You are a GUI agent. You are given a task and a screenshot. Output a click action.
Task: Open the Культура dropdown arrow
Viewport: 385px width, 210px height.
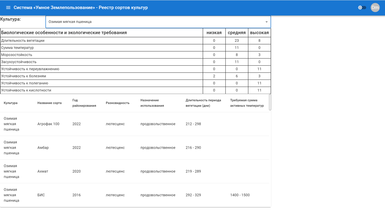[267, 22]
